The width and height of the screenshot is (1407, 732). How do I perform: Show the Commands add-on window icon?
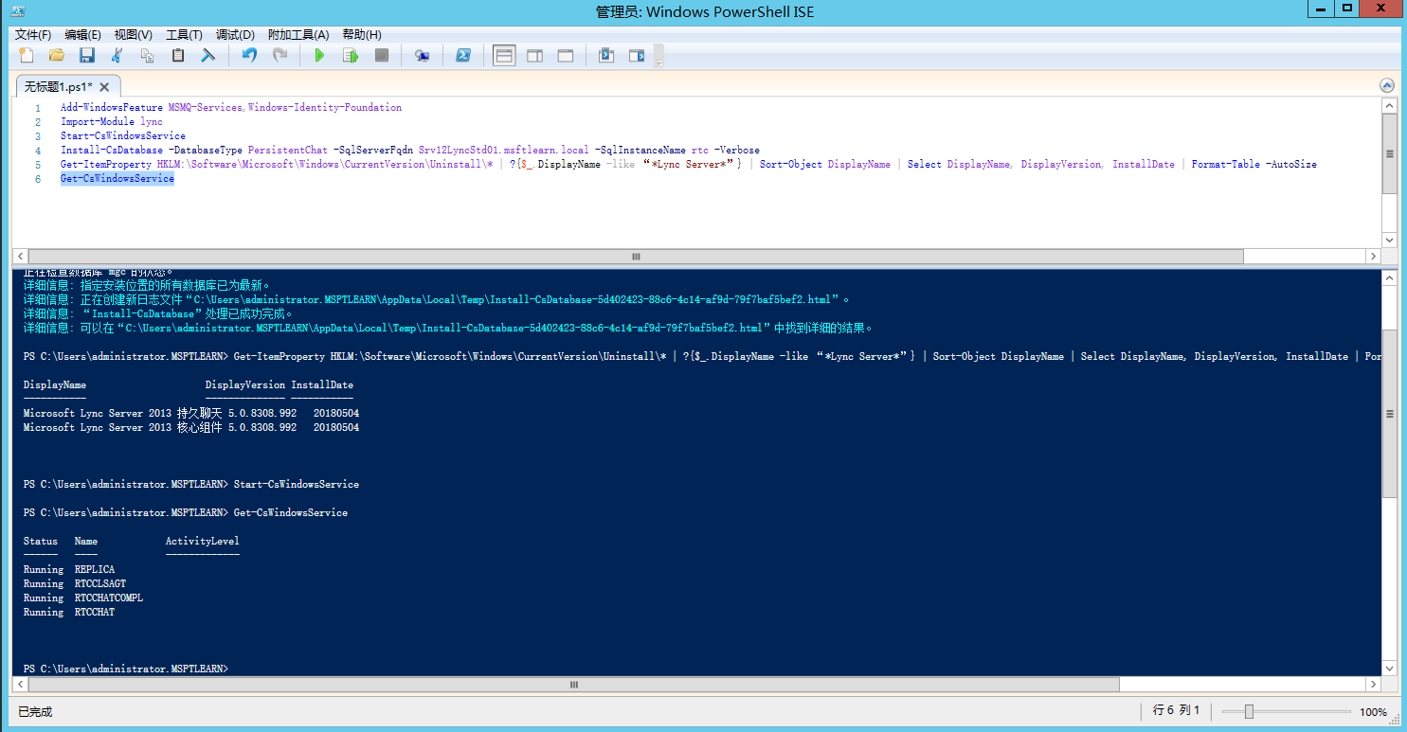(x=606, y=56)
